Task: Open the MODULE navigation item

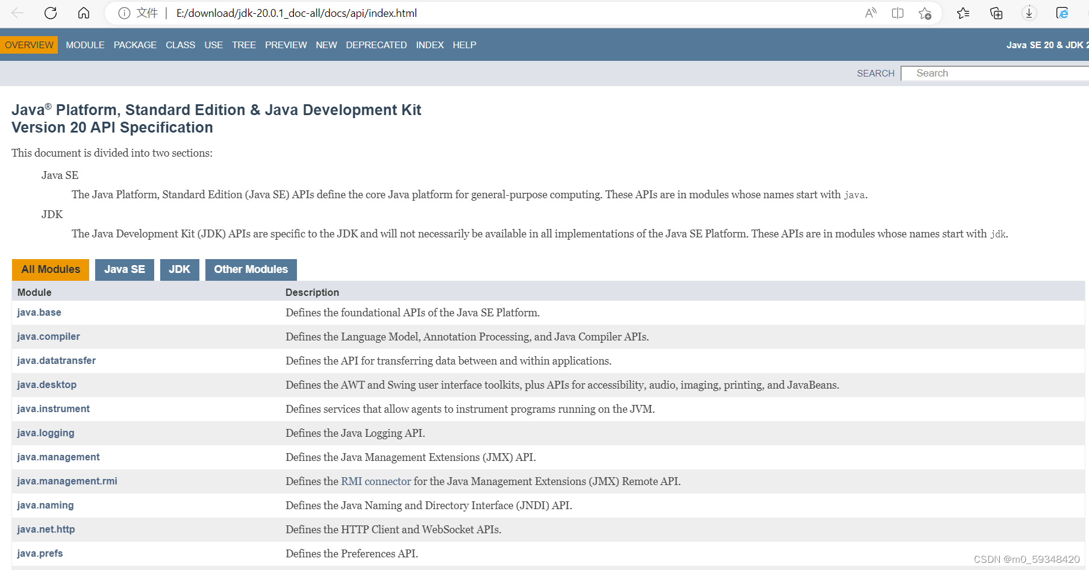Action: tap(85, 45)
